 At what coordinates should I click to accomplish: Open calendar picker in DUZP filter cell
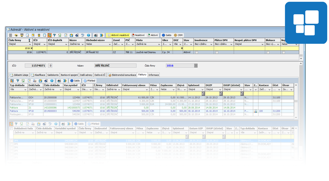point(221,94)
